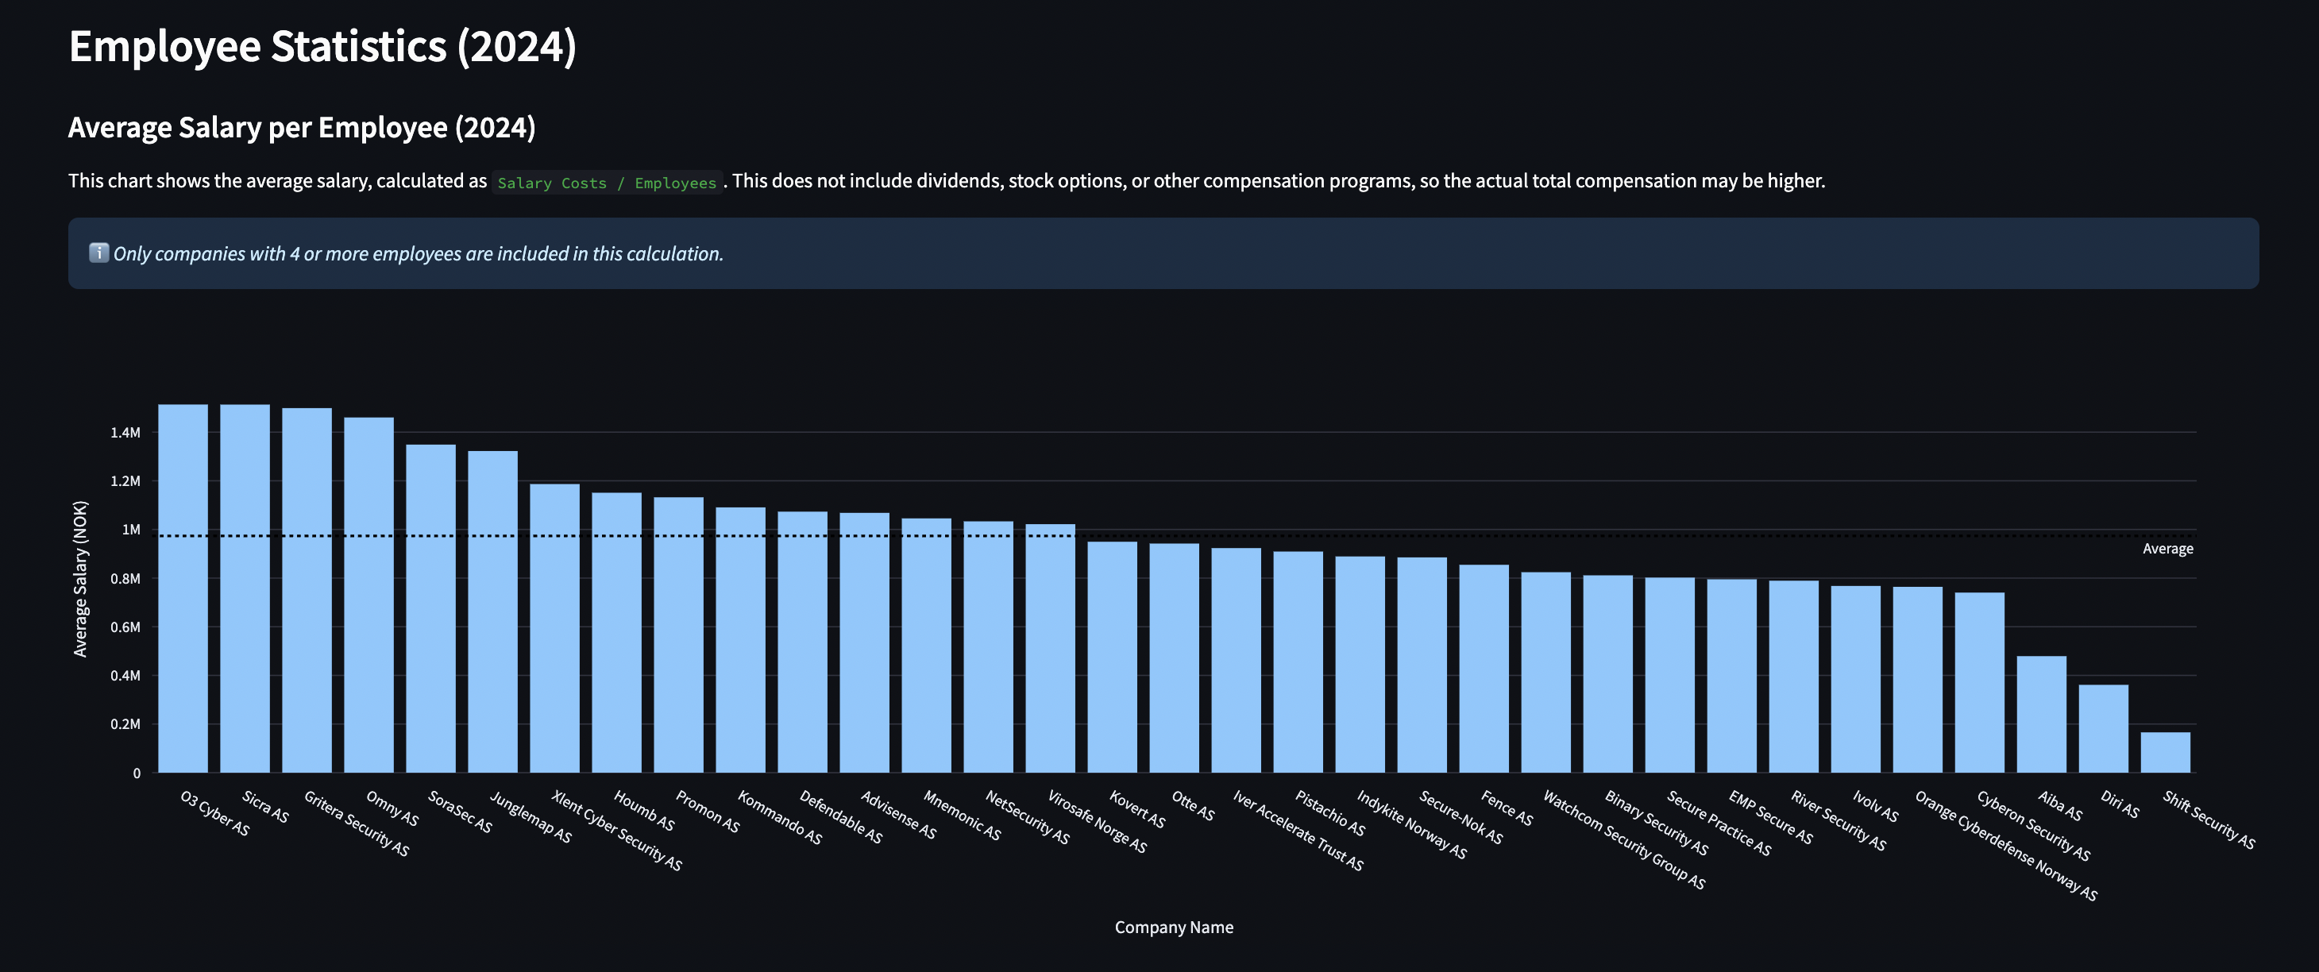Click the Advisense AS bar

pyautogui.click(x=864, y=642)
